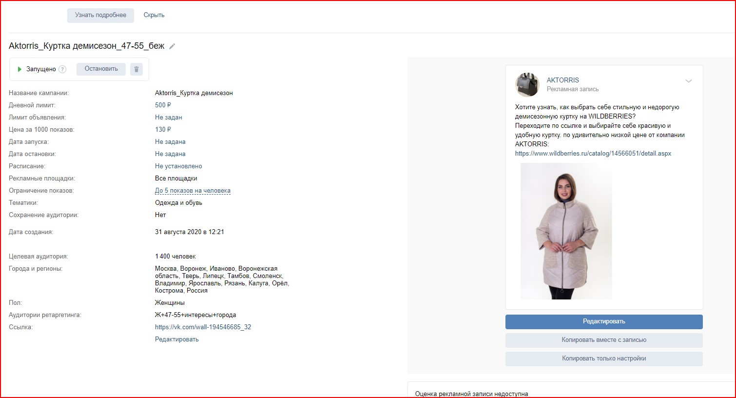Screen dimensions: 736x398
Task: Click the beige jacket product photo
Action: click(x=566, y=231)
